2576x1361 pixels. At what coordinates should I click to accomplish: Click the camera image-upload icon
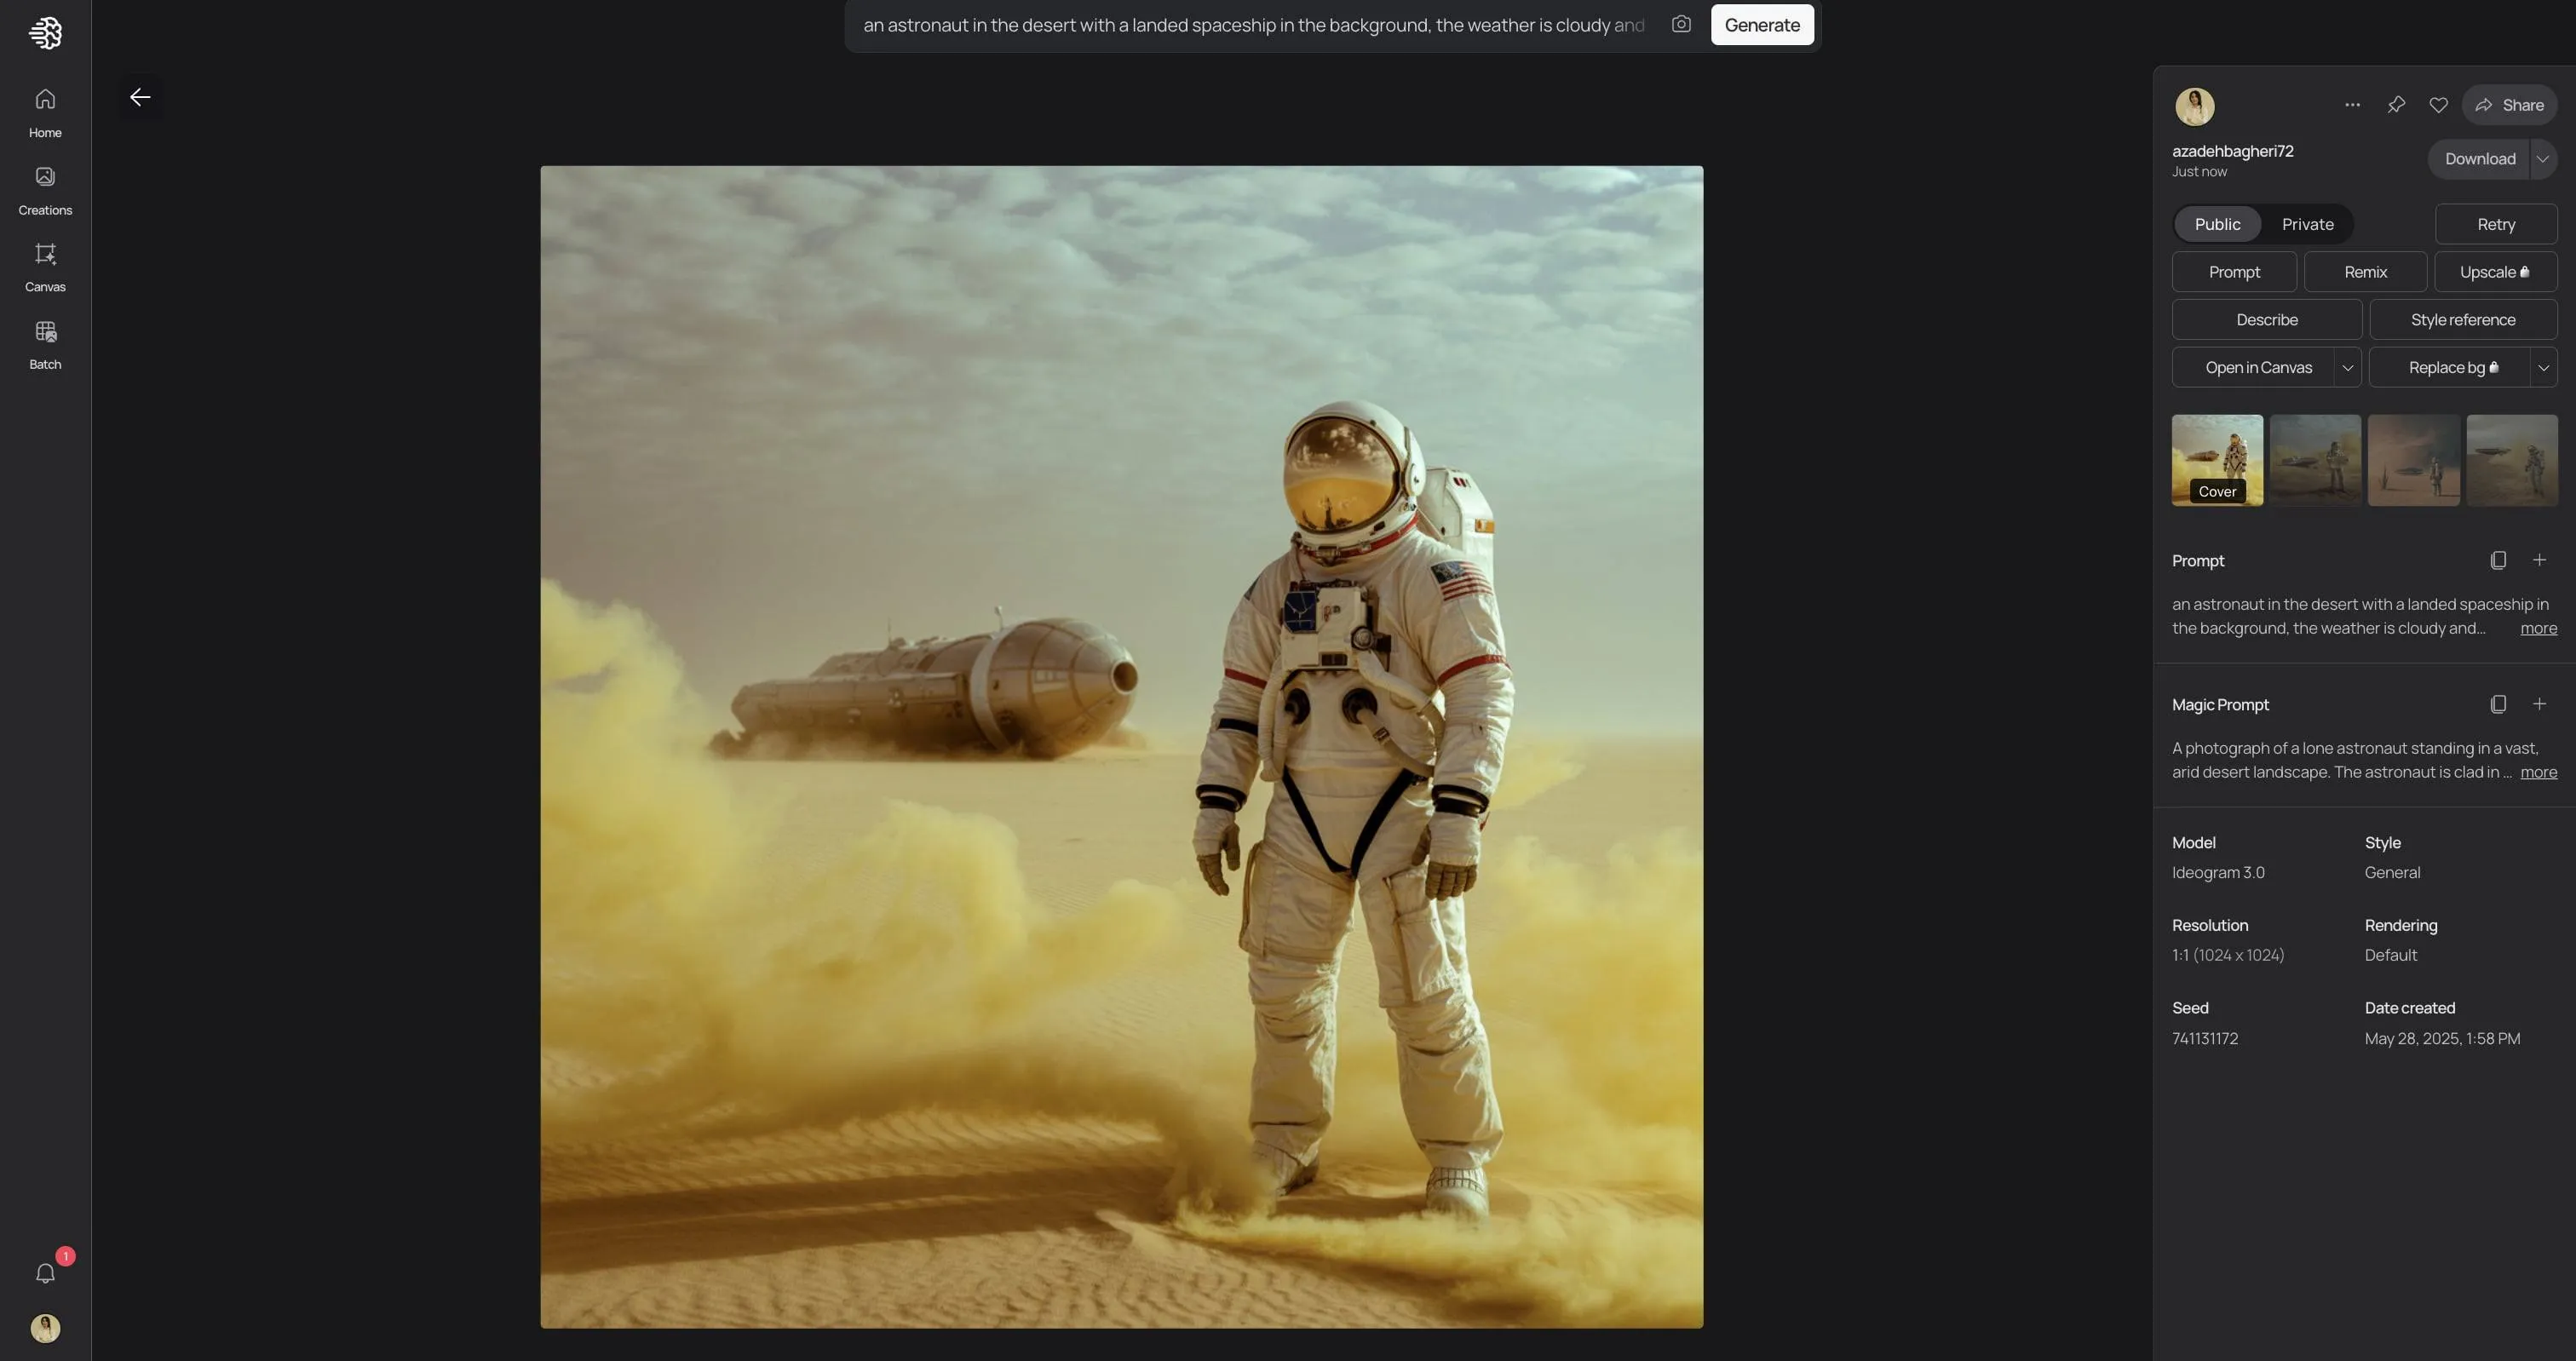click(1681, 24)
